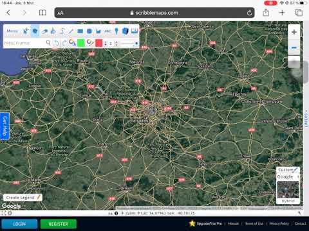Select the rectangle tool
Screen dimensions: 309x231
click(x=80, y=31)
